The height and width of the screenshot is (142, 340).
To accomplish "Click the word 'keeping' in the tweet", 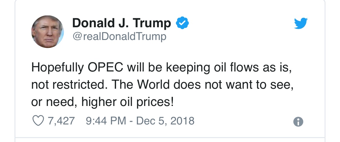I will coord(188,68).
